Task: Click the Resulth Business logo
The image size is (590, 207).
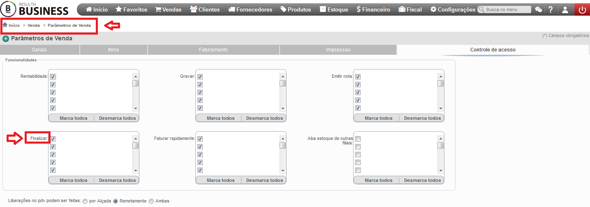Action: click(x=35, y=9)
